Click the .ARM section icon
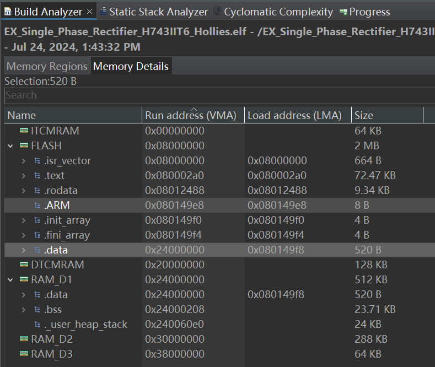Screen dimensions: 435x367 [x=37, y=206]
